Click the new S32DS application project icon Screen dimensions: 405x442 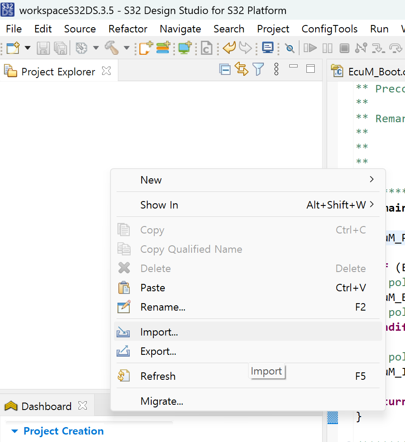click(146, 48)
